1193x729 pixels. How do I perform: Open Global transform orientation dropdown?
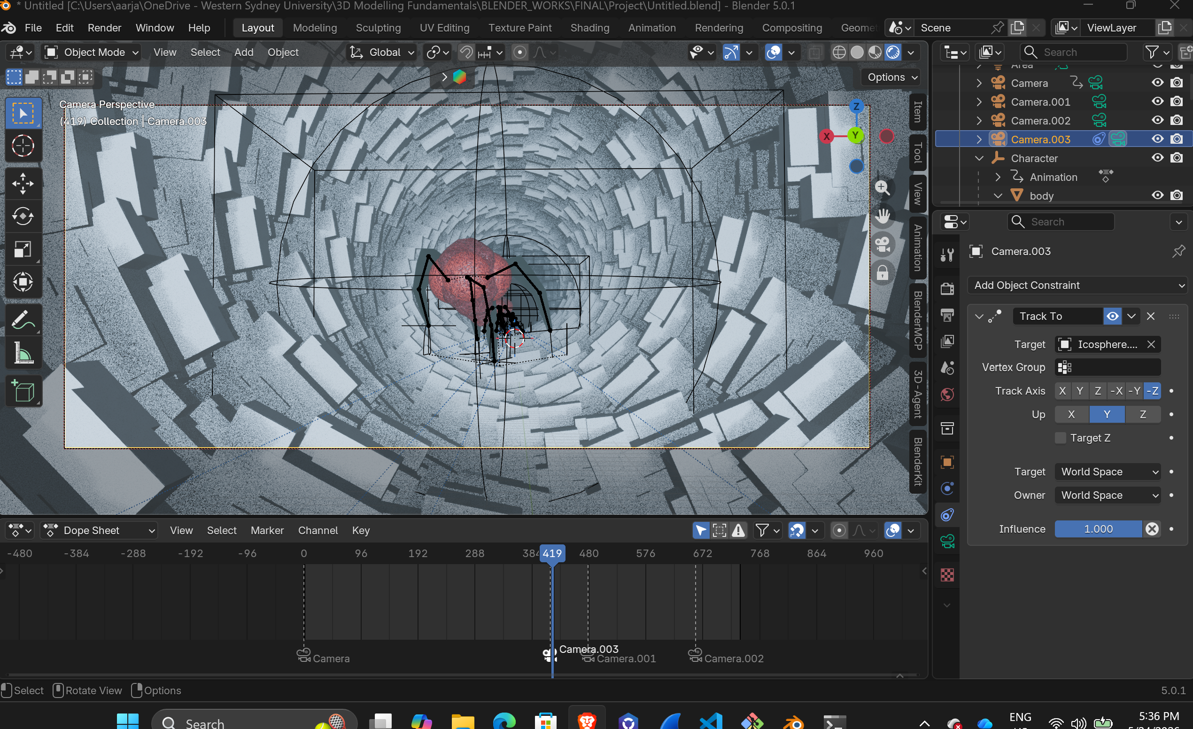click(382, 52)
